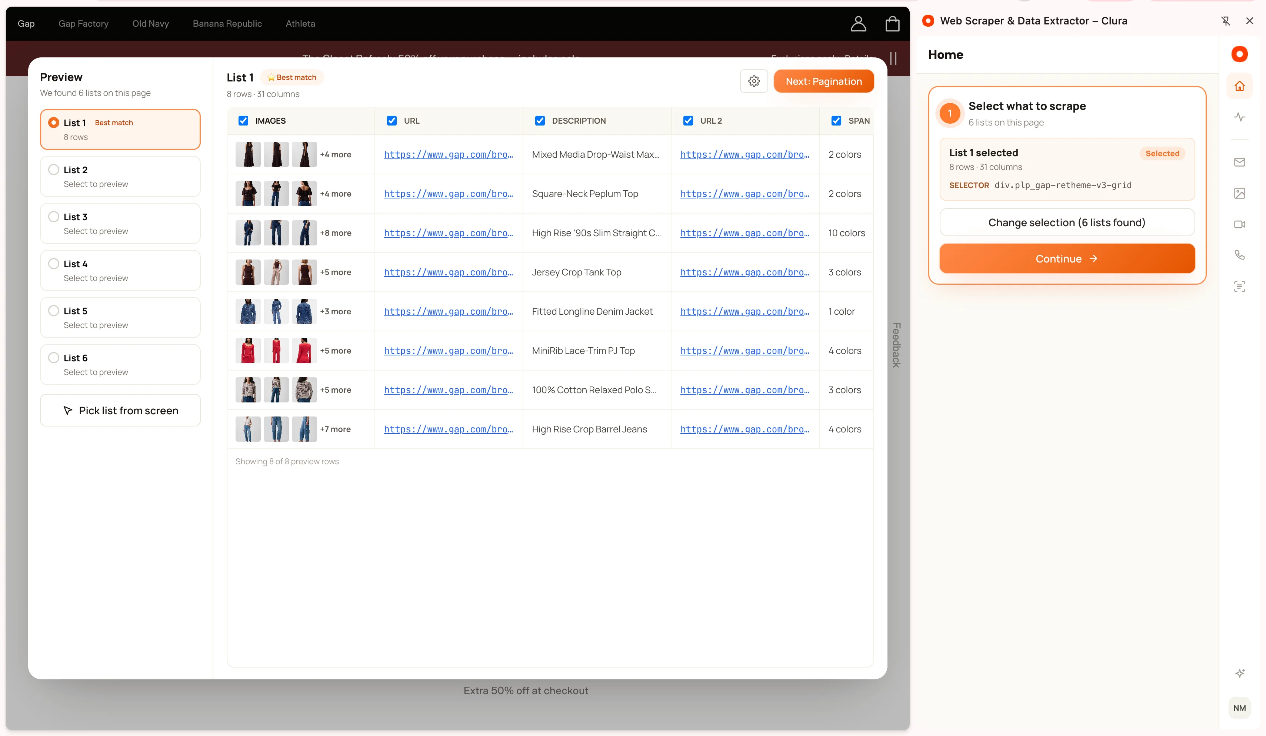Uncheck the URL 2 column checkbox

tap(688, 120)
